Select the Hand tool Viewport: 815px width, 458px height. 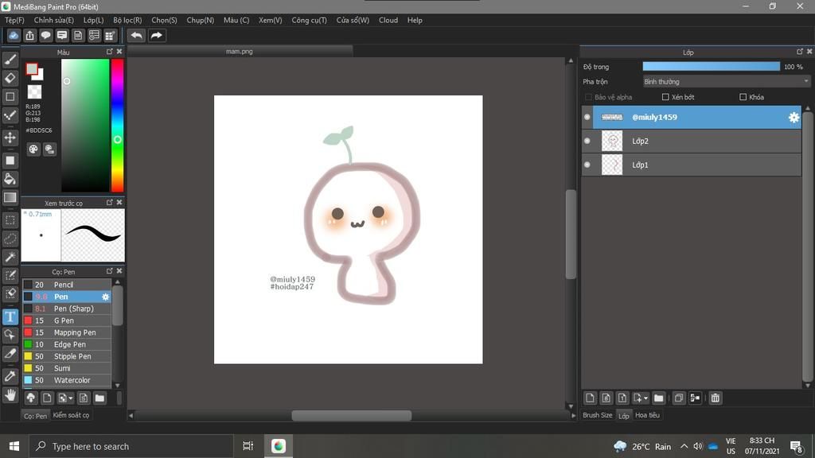point(10,395)
